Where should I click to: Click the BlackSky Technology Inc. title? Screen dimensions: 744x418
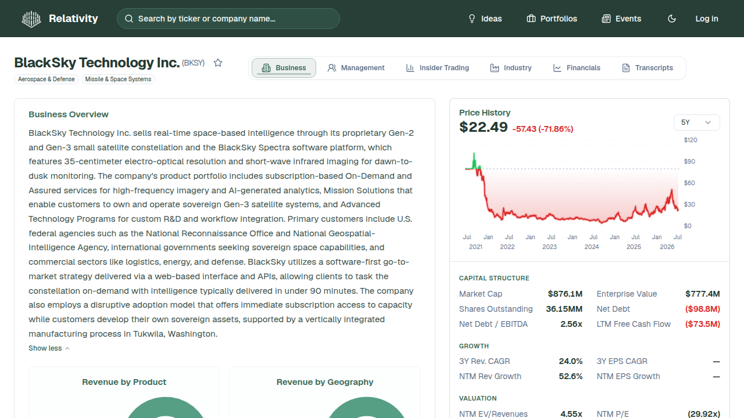point(96,63)
